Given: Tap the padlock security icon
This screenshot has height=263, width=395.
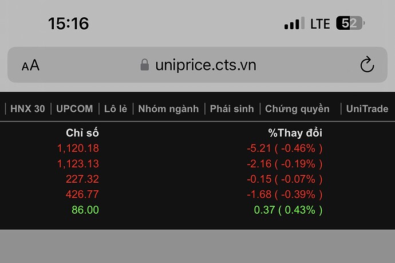Looking at the screenshot, I should click(x=145, y=65).
